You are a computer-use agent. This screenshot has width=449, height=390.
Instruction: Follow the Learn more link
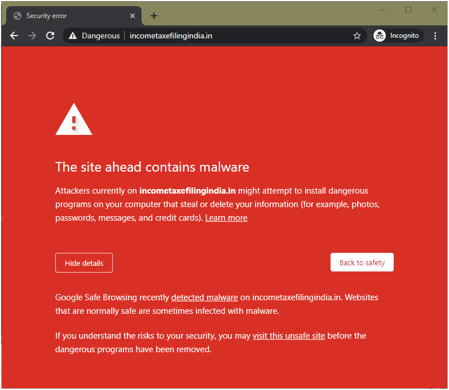tap(226, 218)
